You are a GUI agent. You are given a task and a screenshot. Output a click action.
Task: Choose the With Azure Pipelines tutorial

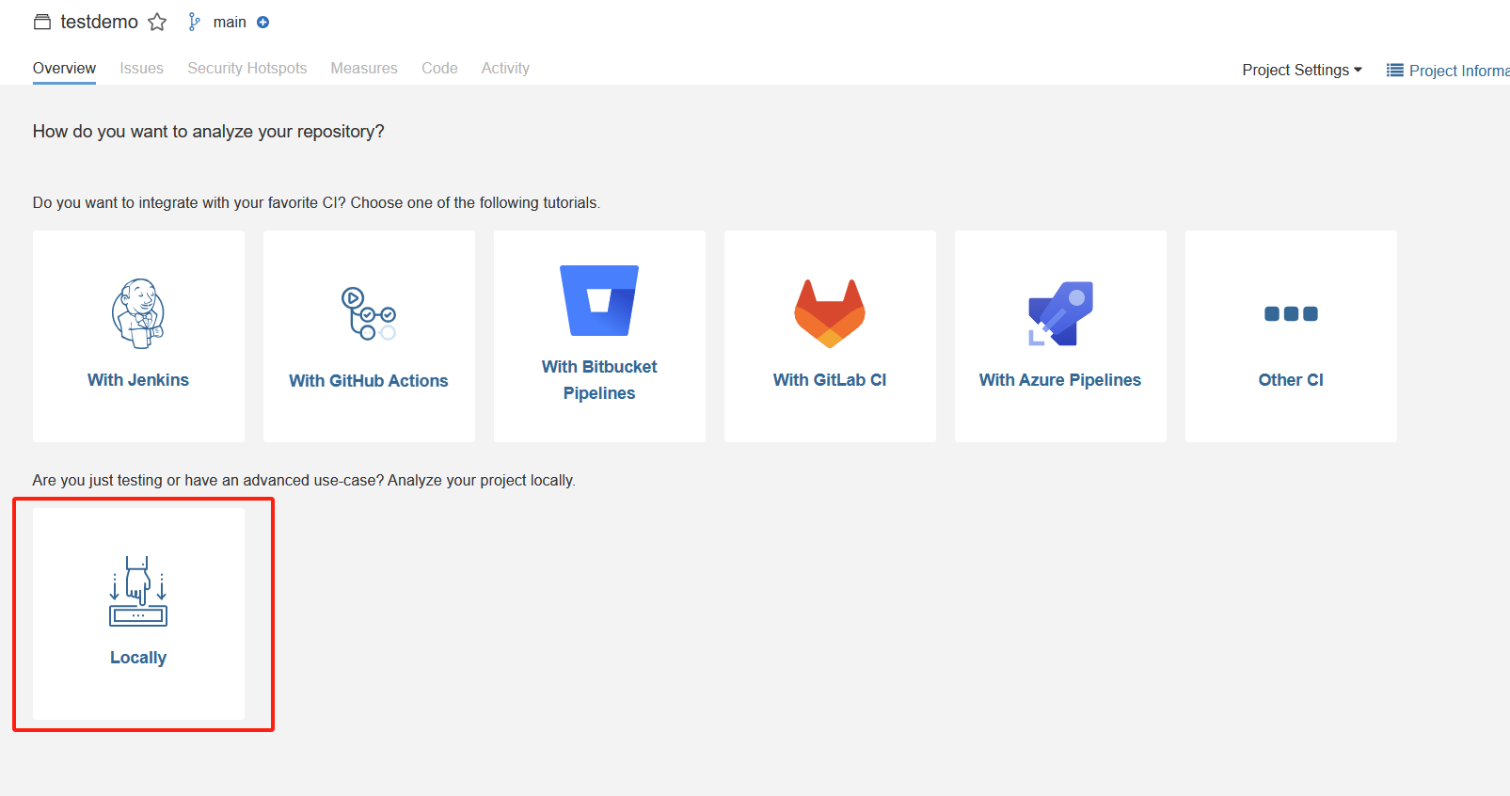click(1060, 336)
